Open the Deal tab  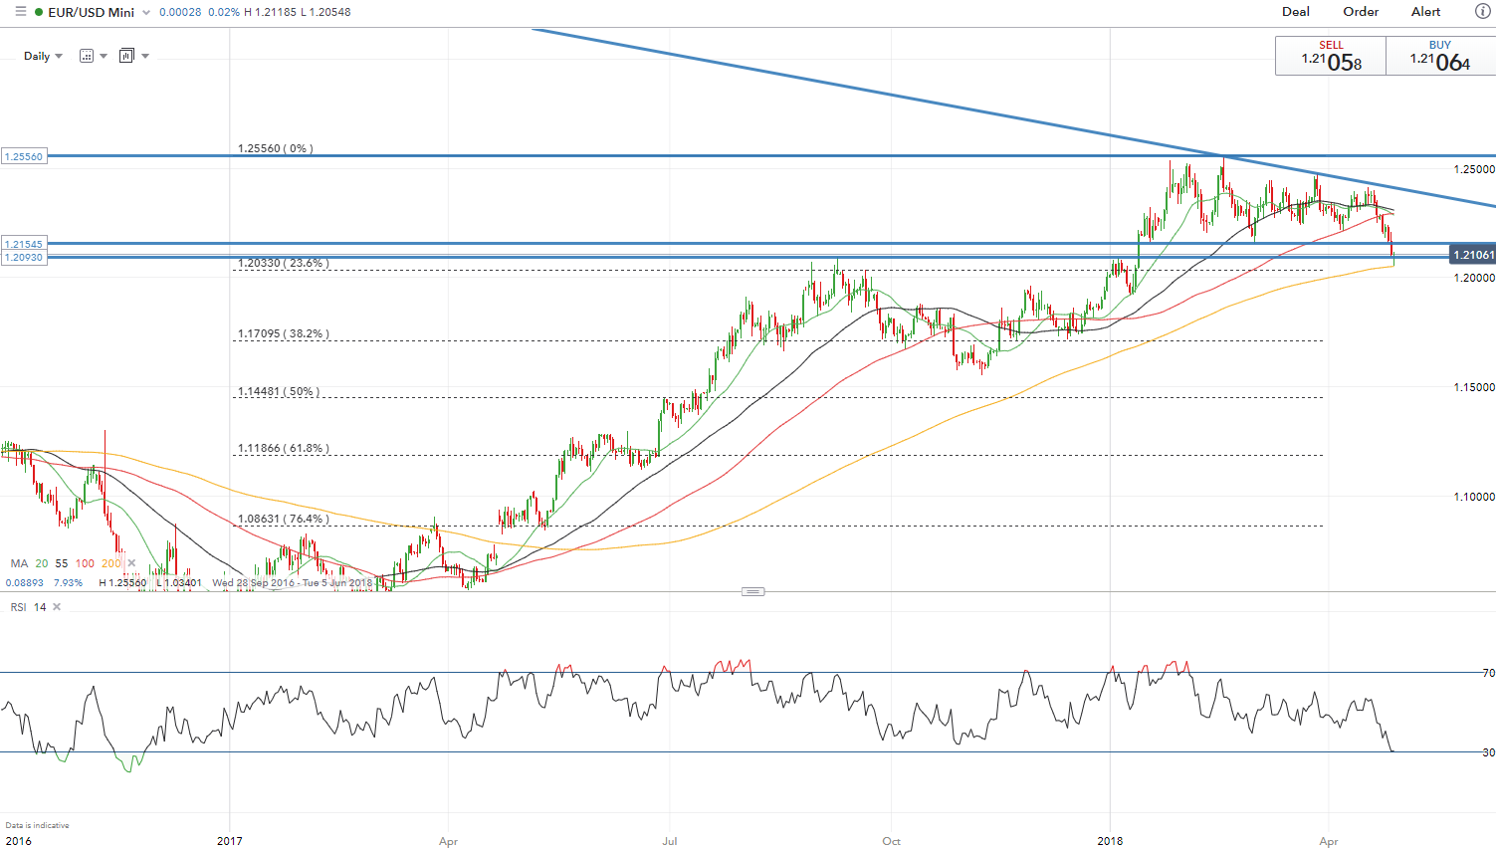coord(1296,12)
